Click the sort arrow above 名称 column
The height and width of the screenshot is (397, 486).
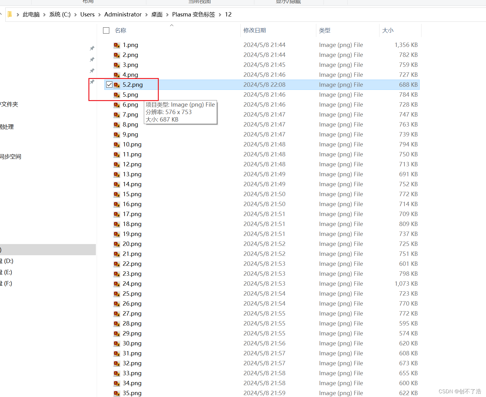point(172,25)
